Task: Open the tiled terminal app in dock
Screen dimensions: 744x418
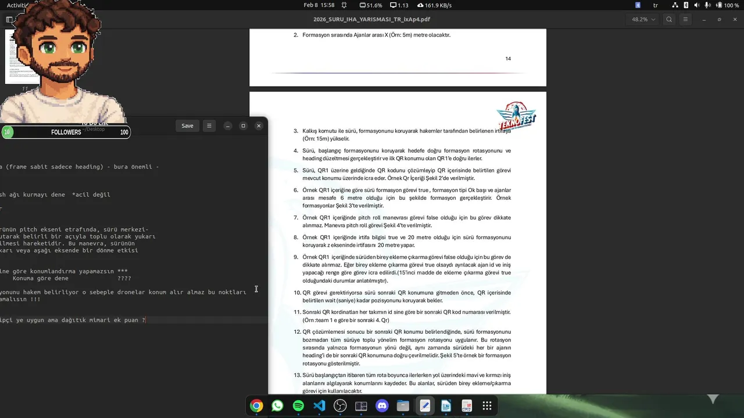Action: point(361,406)
